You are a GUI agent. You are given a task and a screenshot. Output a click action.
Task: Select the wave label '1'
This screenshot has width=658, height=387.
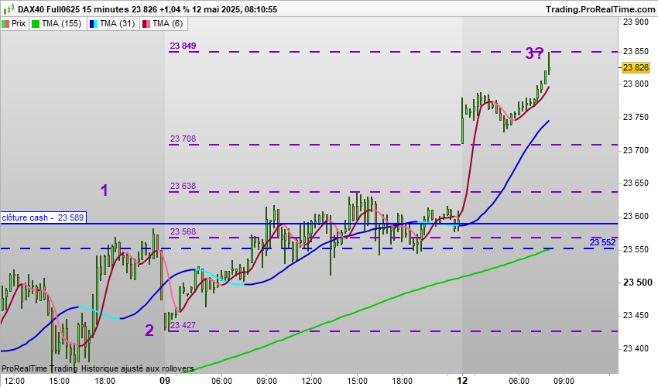(104, 190)
